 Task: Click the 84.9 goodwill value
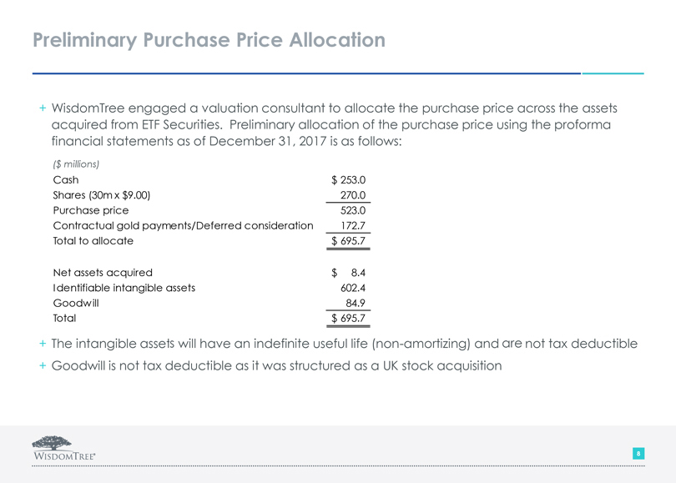pos(356,303)
